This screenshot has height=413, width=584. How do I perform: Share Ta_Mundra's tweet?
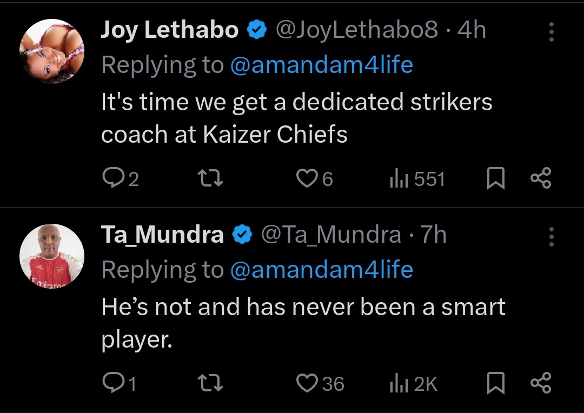(541, 383)
